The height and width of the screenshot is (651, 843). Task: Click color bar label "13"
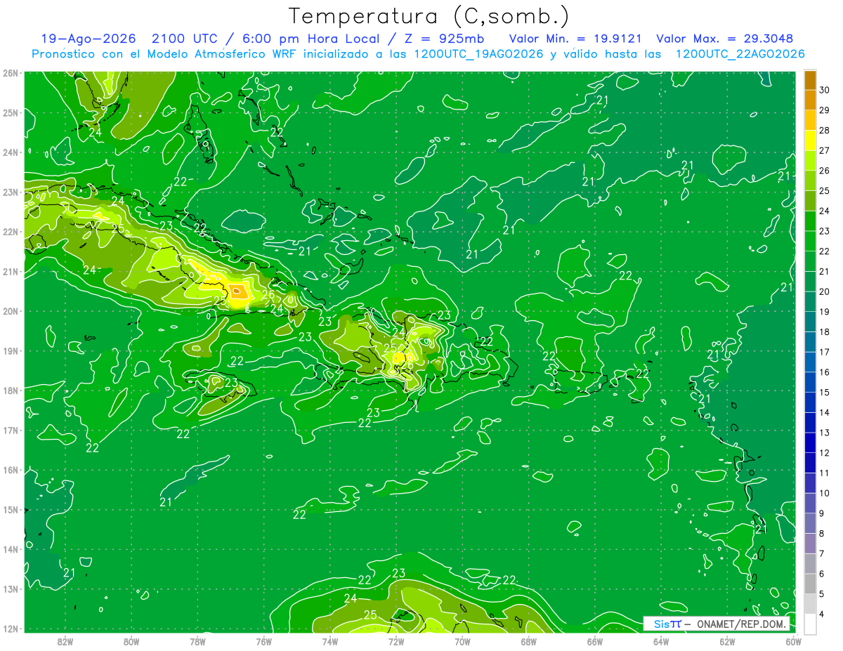(825, 433)
